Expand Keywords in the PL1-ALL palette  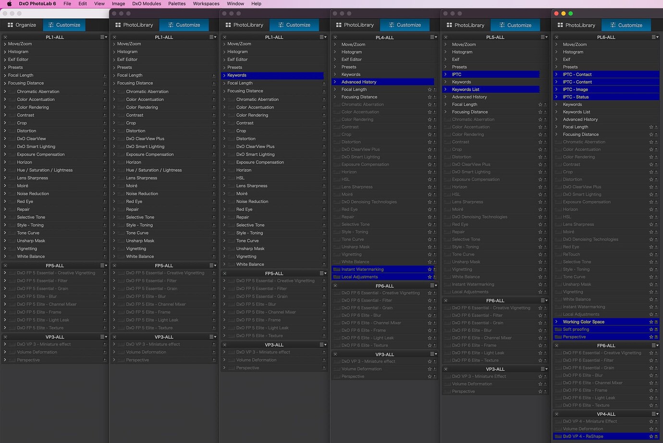pyautogui.click(x=224, y=75)
